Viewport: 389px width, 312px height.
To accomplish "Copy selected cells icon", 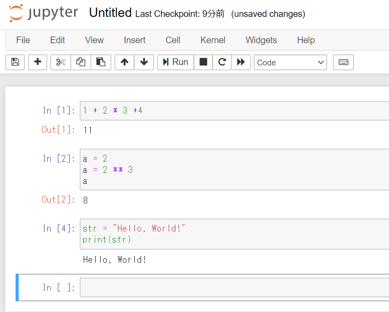I will click(x=81, y=62).
